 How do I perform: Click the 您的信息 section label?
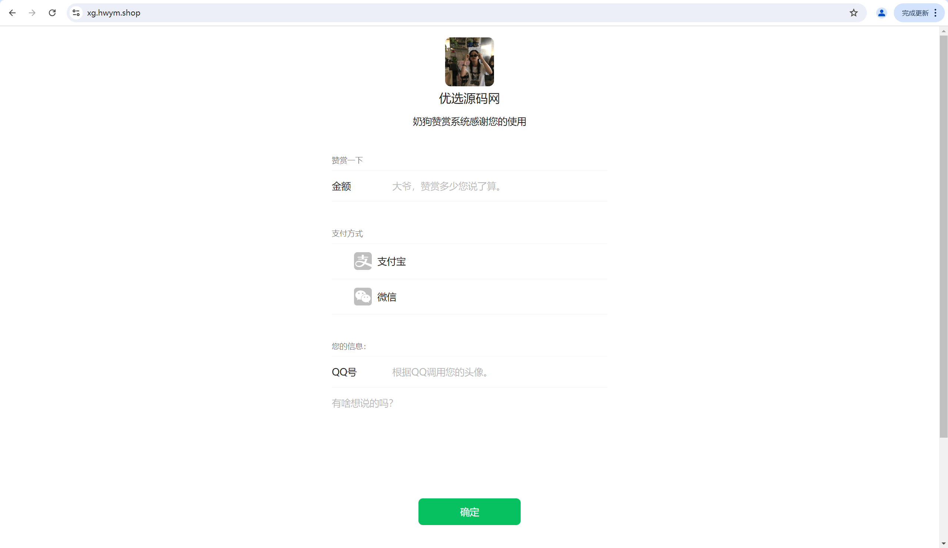point(349,347)
